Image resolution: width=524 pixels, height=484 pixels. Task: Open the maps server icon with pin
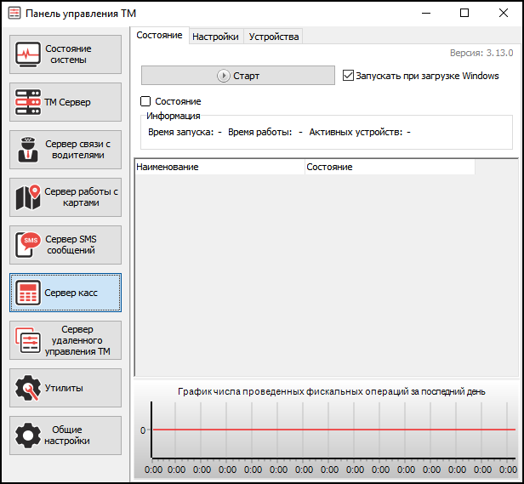28,197
